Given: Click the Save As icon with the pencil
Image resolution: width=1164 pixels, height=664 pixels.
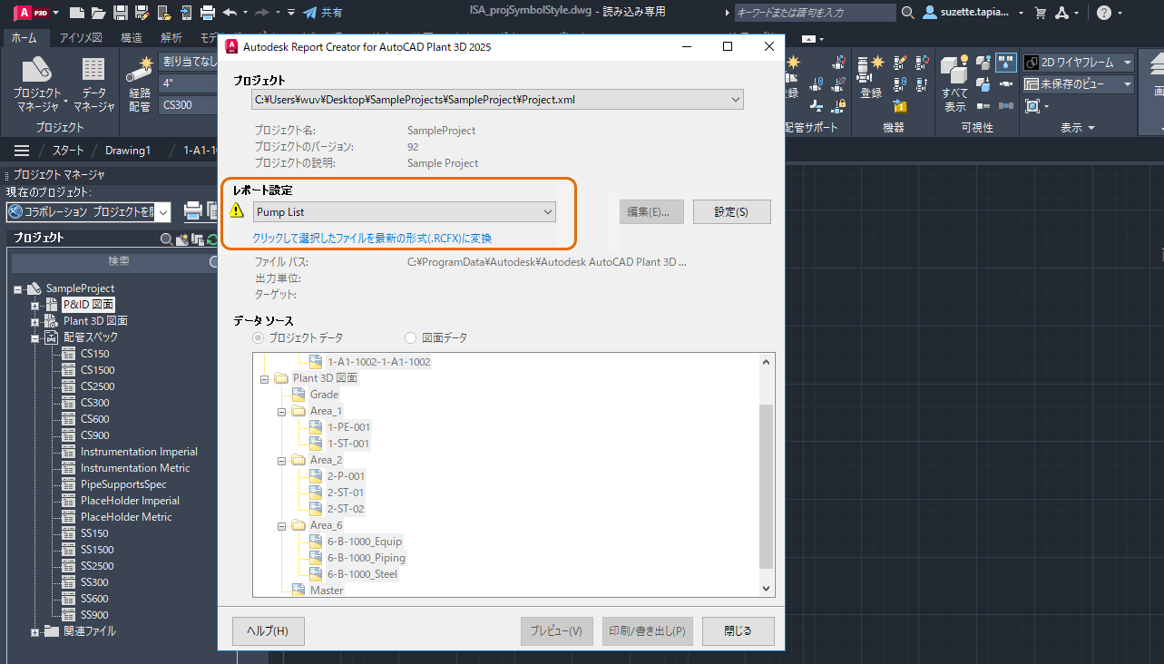Looking at the screenshot, I should tap(142, 13).
